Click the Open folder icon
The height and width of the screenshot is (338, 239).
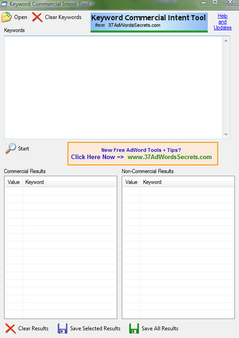coord(6,17)
